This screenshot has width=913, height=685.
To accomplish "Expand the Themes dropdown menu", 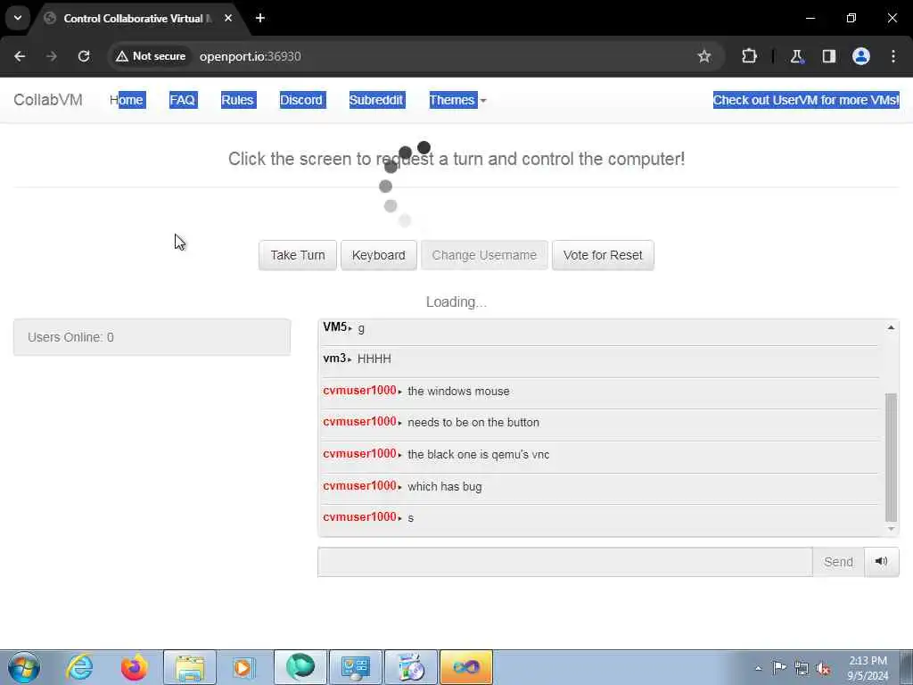I will (x=457, y=100).
